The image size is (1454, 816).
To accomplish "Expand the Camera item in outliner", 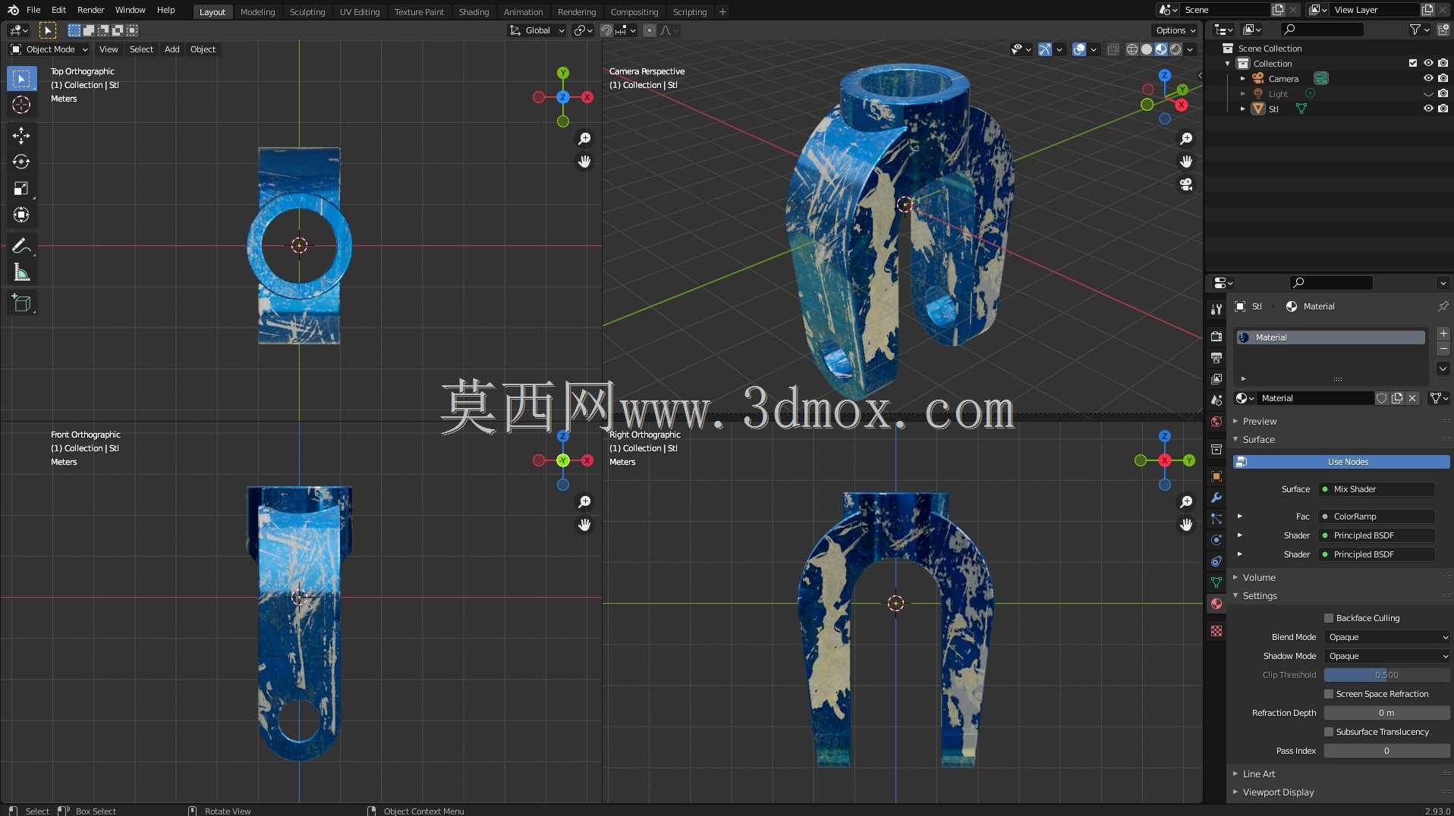I will [x=1242, y=78].
